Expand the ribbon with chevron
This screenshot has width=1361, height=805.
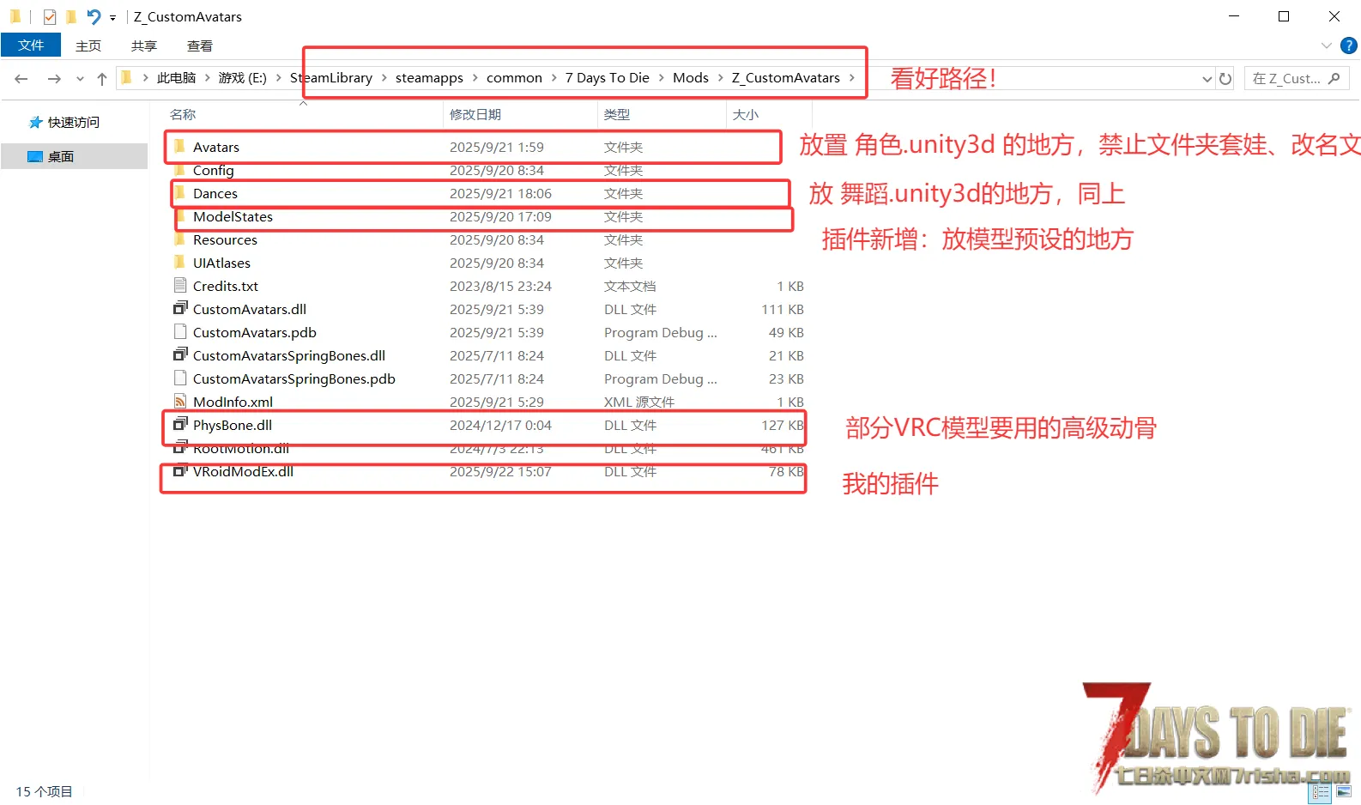click(1326, 45)
